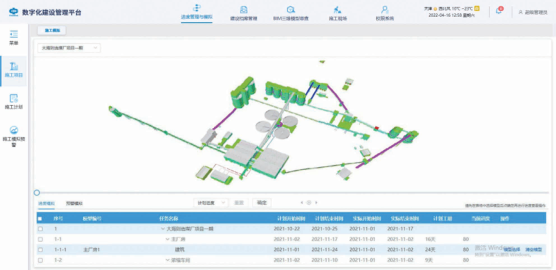
Task: Open the notification bell with red badge
Action: click(498, 11)
